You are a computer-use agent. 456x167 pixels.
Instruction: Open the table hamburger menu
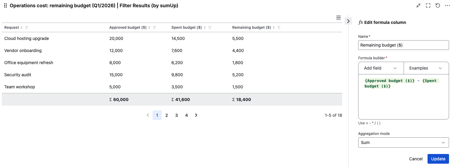pyautogui.click(x=339, y=18)
